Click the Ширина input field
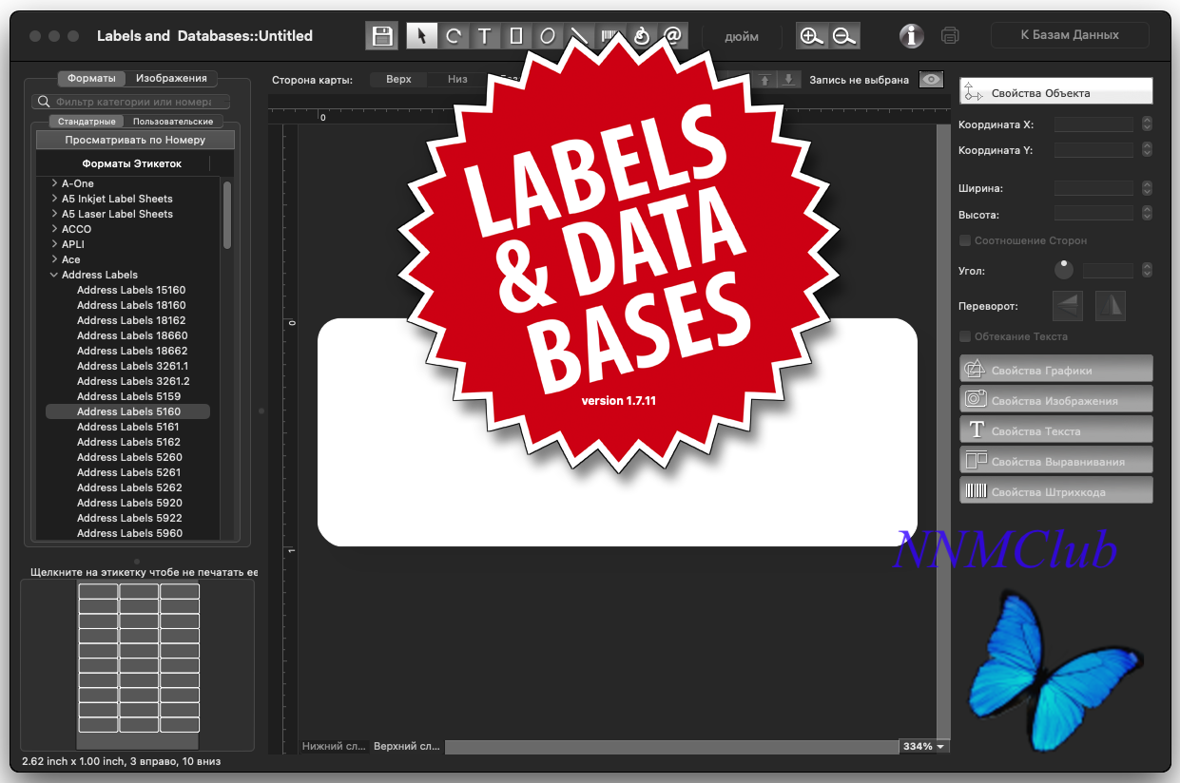This screenshot has width=1180, height=783. tap(1093, 188)
